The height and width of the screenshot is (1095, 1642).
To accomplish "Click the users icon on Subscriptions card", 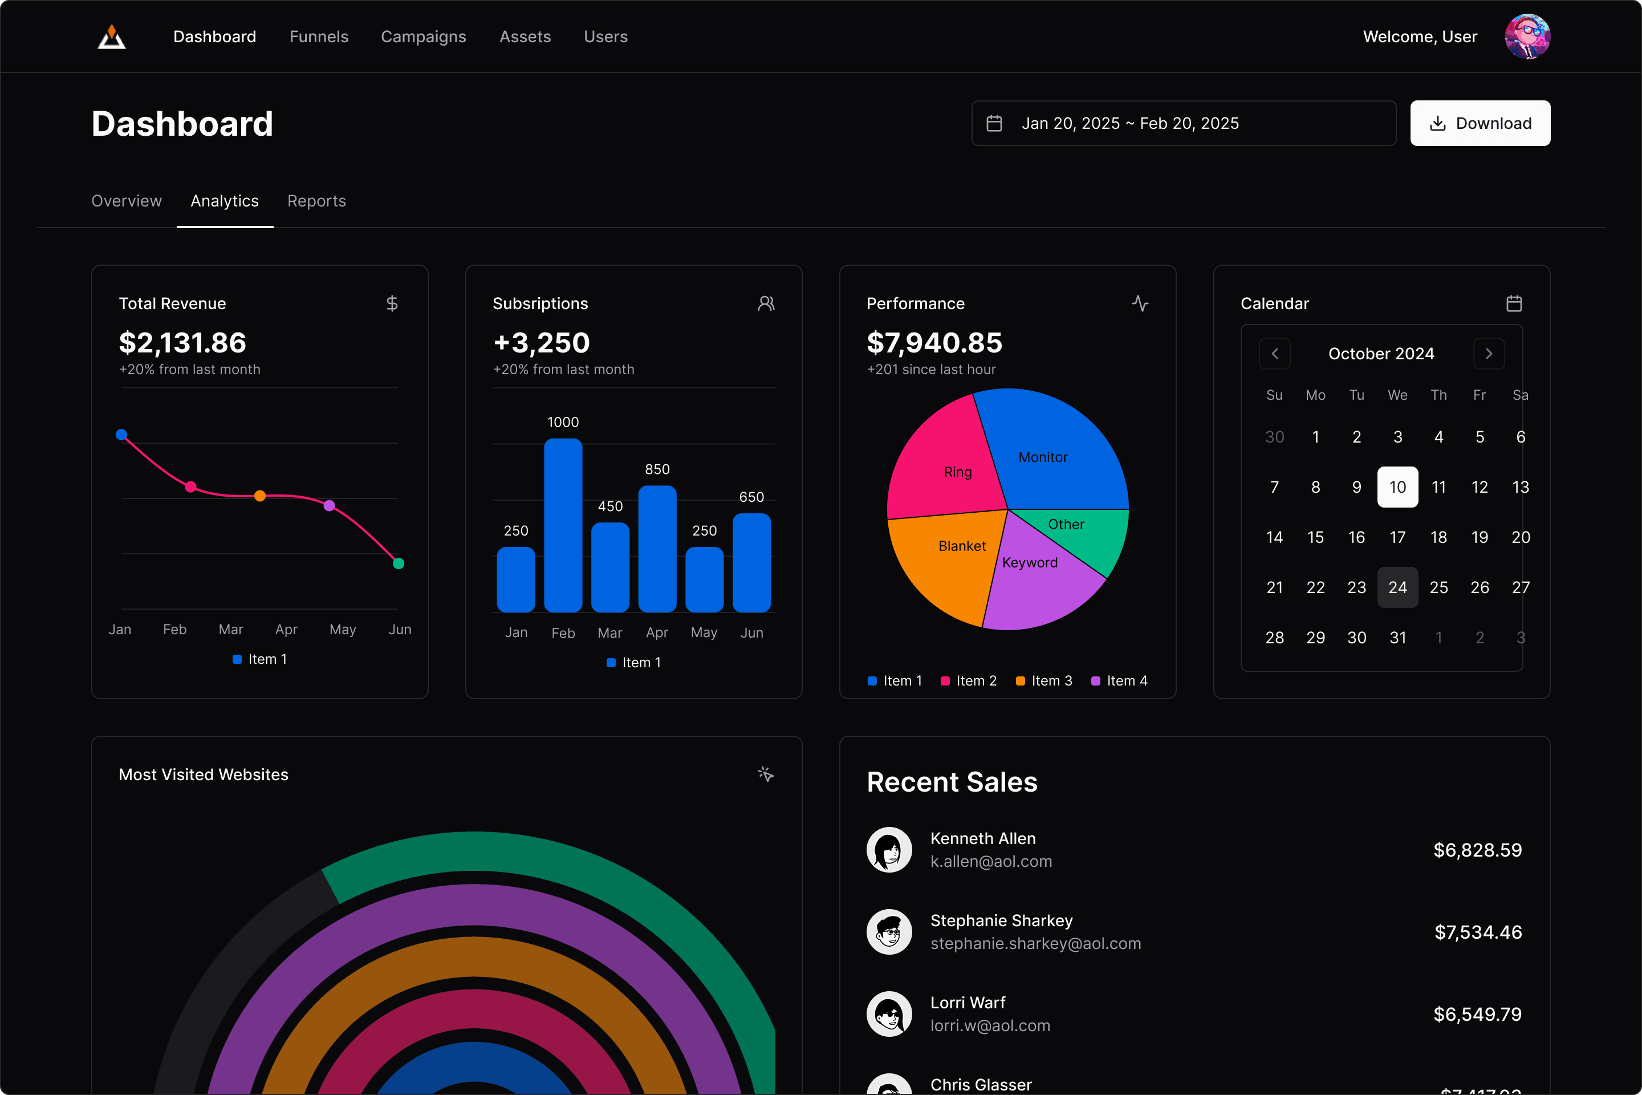I will tap(766, 303).
